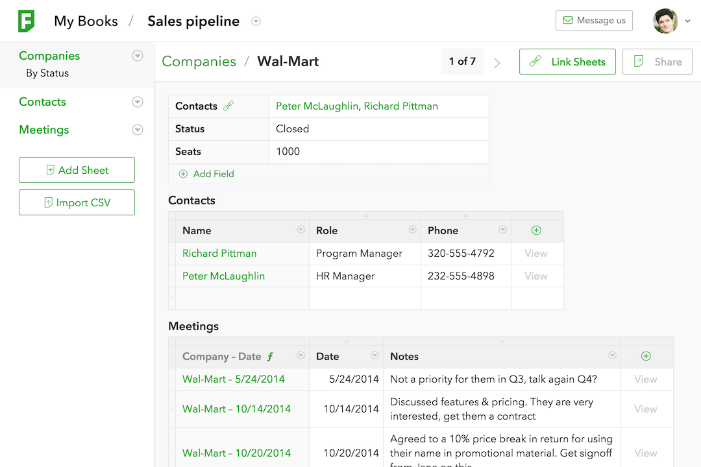Click the 5/24/2014 date cell
The image size is (701, 467).
[346, 379]
